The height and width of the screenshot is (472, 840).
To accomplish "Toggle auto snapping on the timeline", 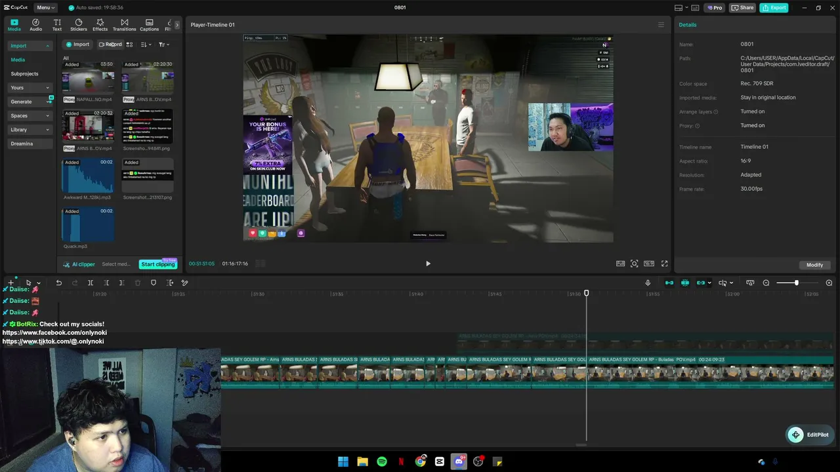I will [685, 283].
